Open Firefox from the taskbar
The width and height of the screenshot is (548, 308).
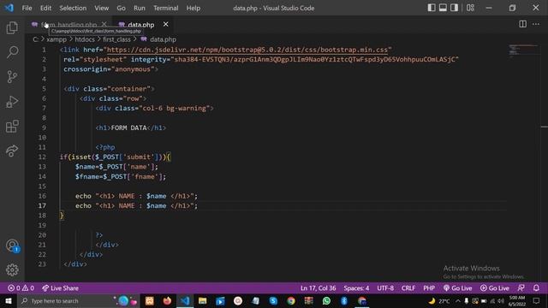pos(167,300)
